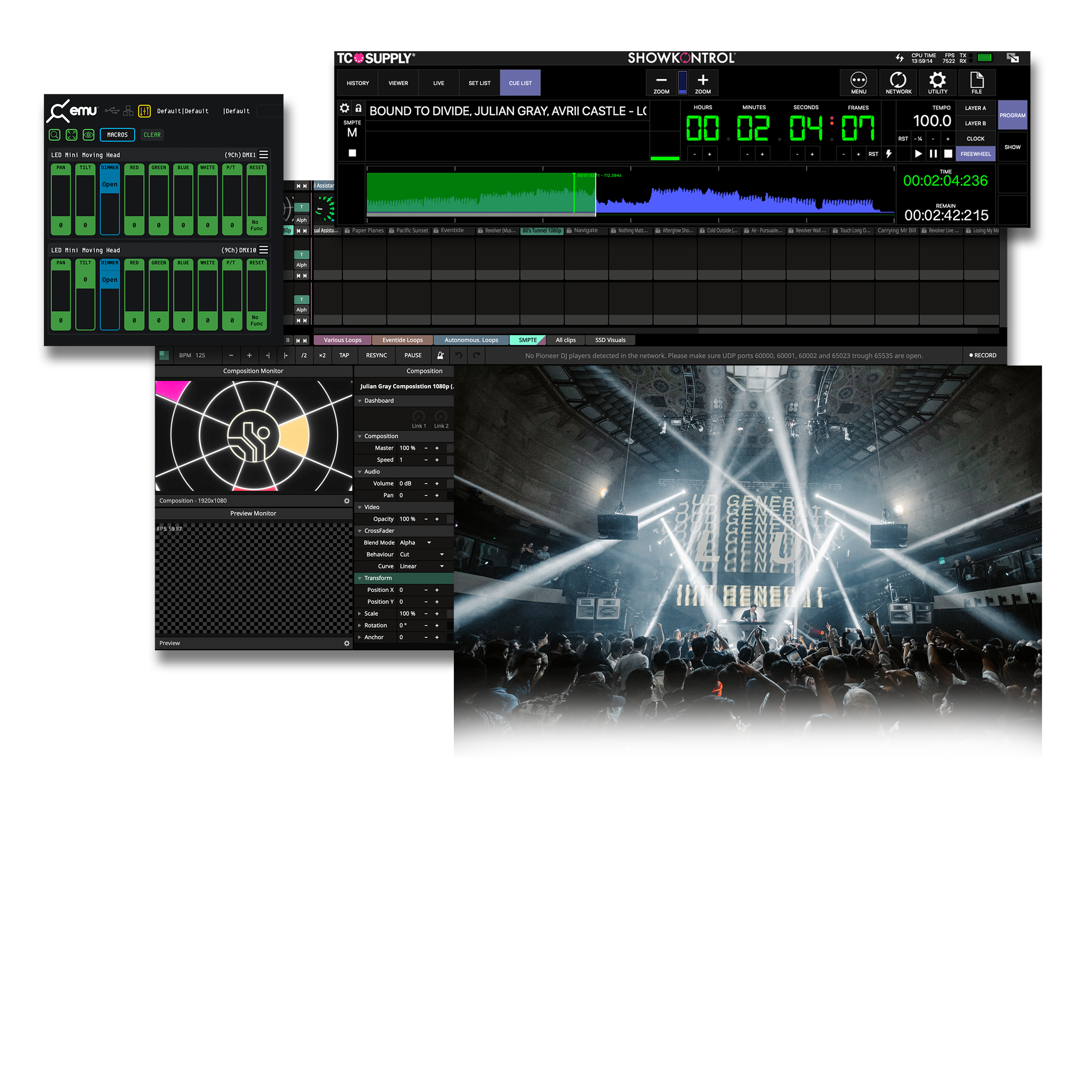Click the MACROS button in emu
Image resolution: width=1085 pixels, height=1090 pixels.
117,135
